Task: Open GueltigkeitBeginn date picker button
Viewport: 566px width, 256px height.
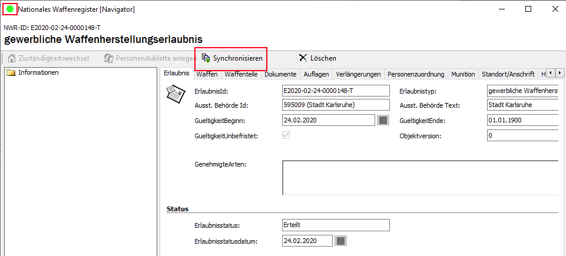Action: pos(383,121)
